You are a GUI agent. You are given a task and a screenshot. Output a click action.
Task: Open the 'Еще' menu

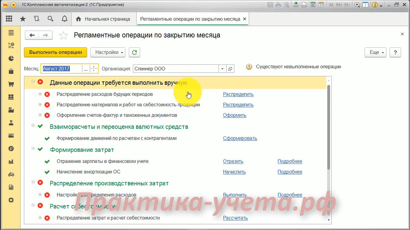click(375, 52)
